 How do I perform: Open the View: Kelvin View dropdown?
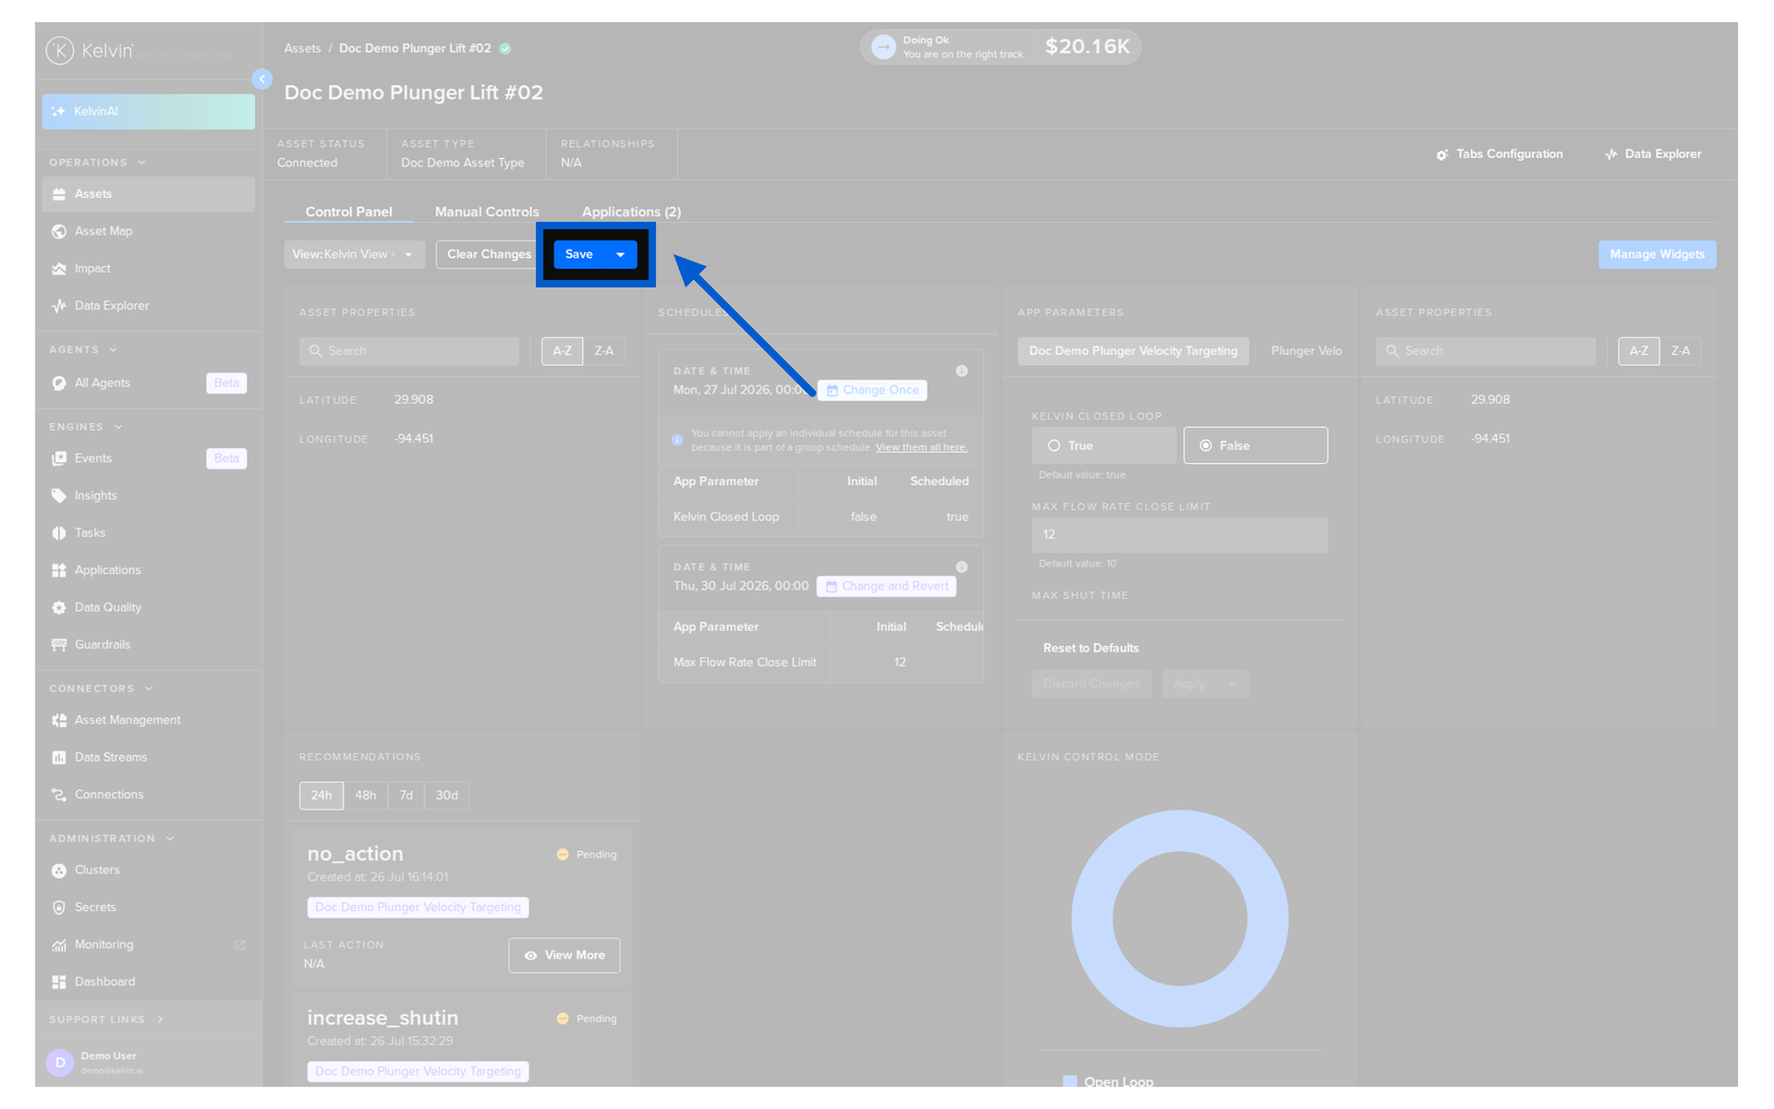coord(355,254)
